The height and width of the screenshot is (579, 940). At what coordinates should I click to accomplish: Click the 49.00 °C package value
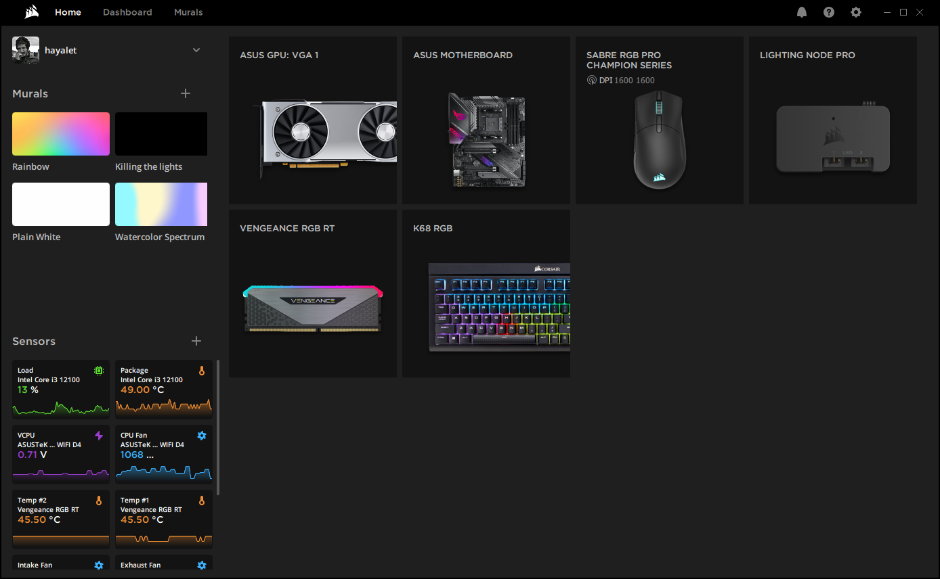pyautogui.click(x=142, y=390)
